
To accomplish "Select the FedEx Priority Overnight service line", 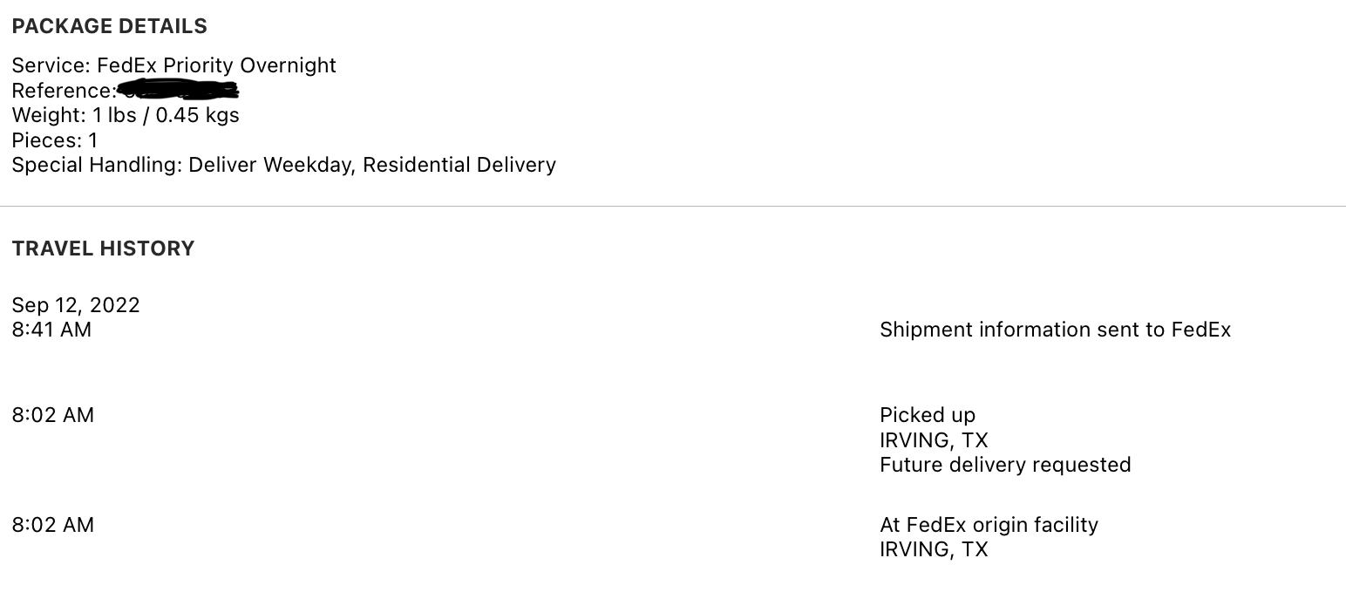I will 174,65.
